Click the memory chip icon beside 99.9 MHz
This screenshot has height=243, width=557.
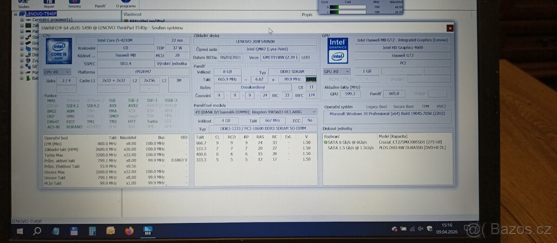click(311, 79)
